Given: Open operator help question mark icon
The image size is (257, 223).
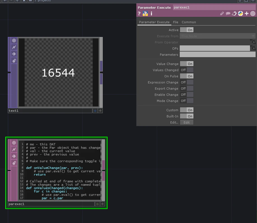Looking at the screenshot, I should pos(139,14).
